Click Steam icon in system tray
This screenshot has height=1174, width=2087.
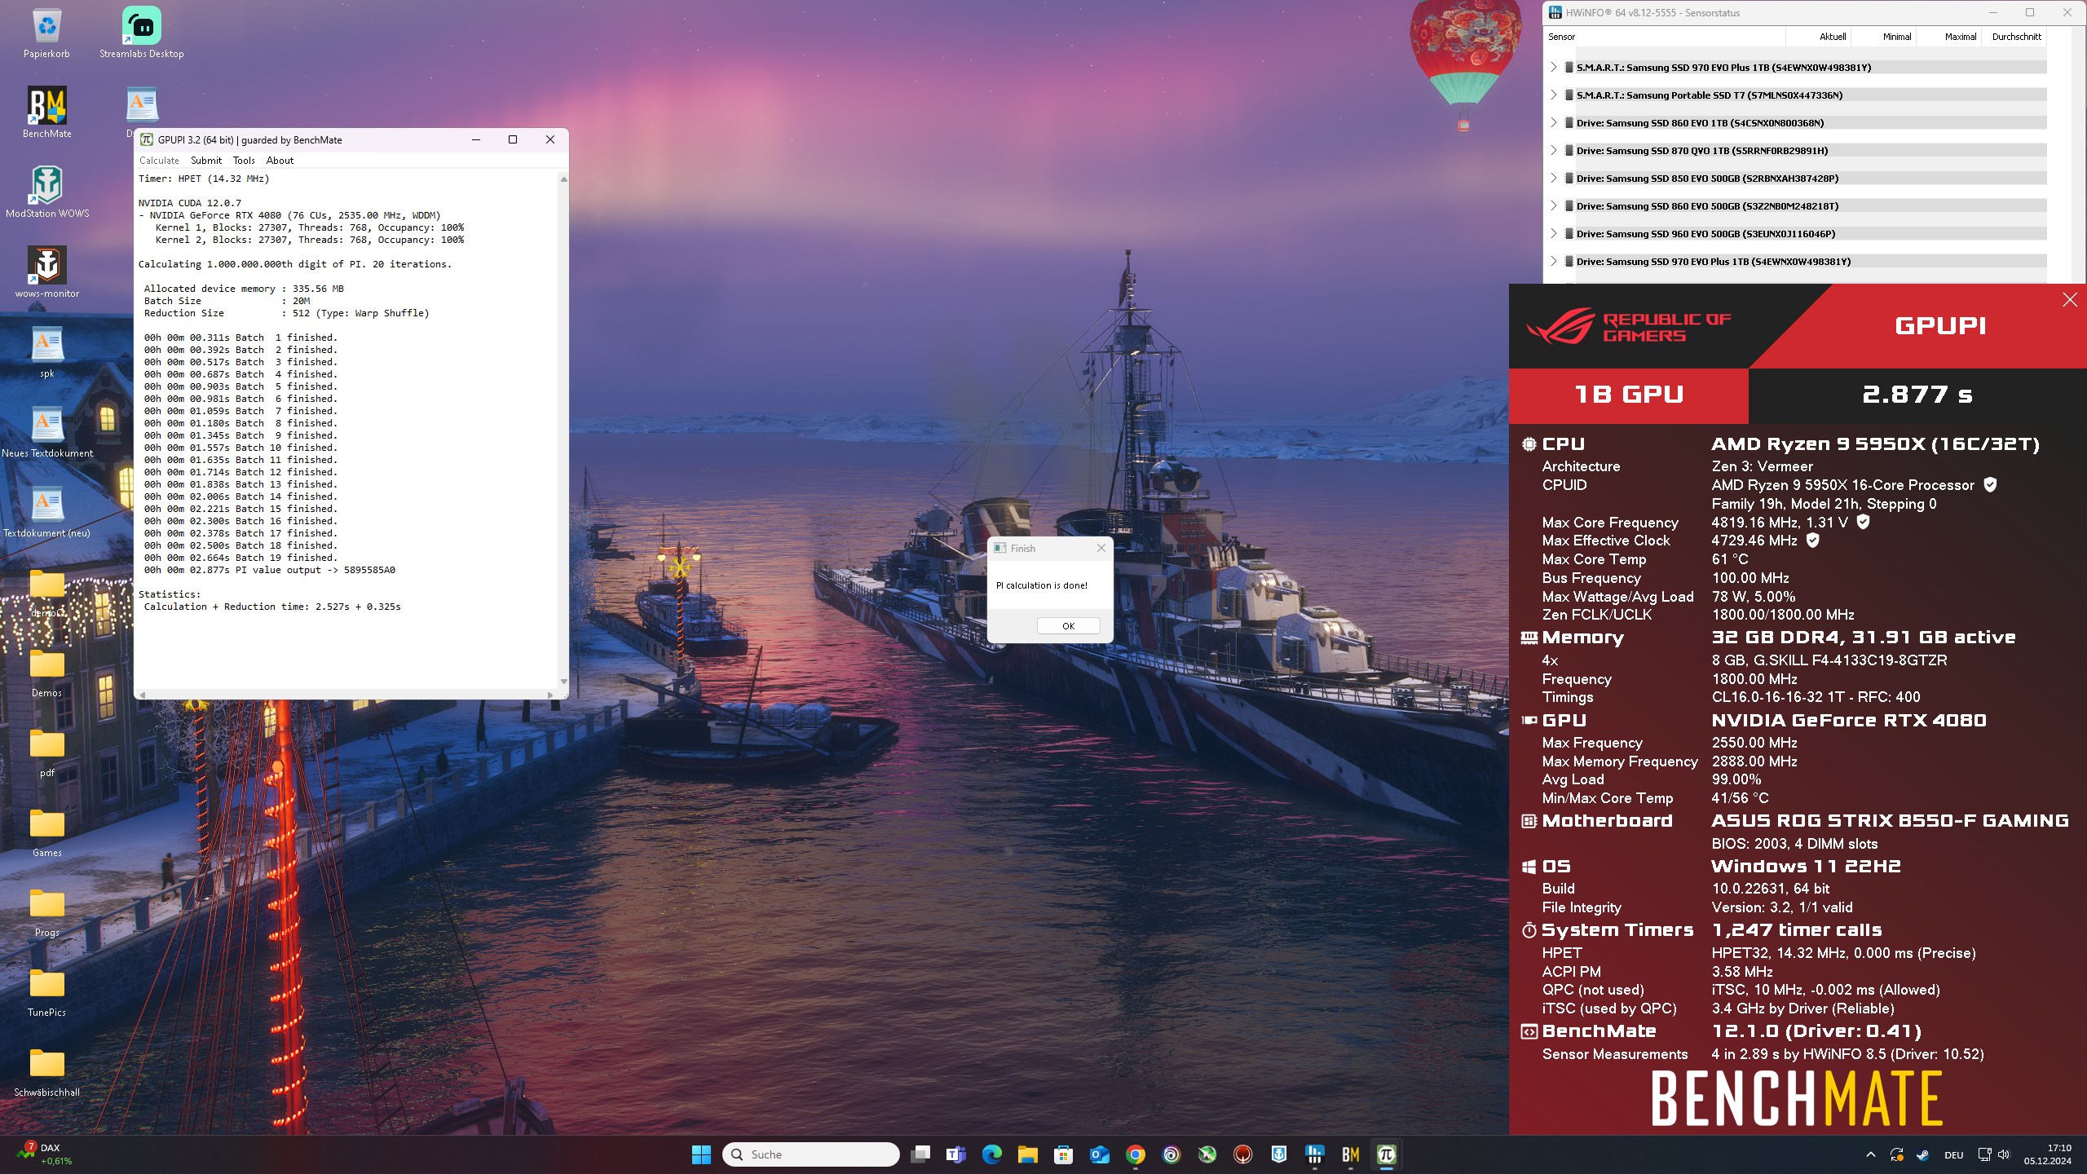tap(1922, 1154)
